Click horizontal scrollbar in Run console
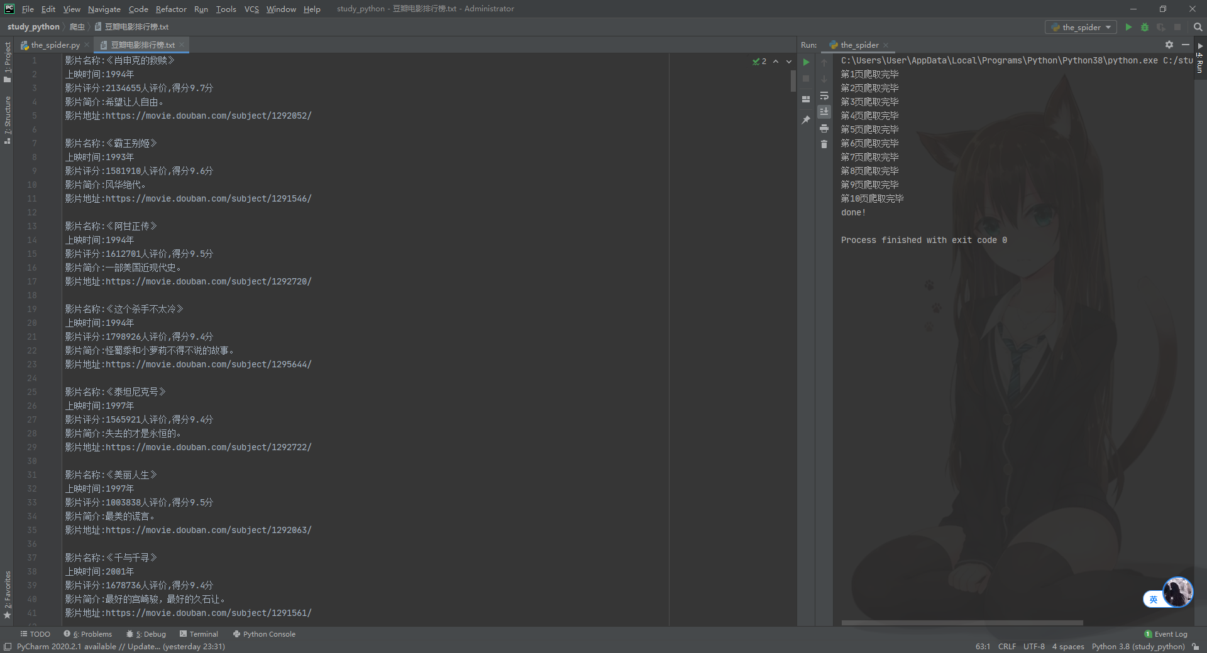The height and width of the screenshot is (653, 1207). point(962,623)
